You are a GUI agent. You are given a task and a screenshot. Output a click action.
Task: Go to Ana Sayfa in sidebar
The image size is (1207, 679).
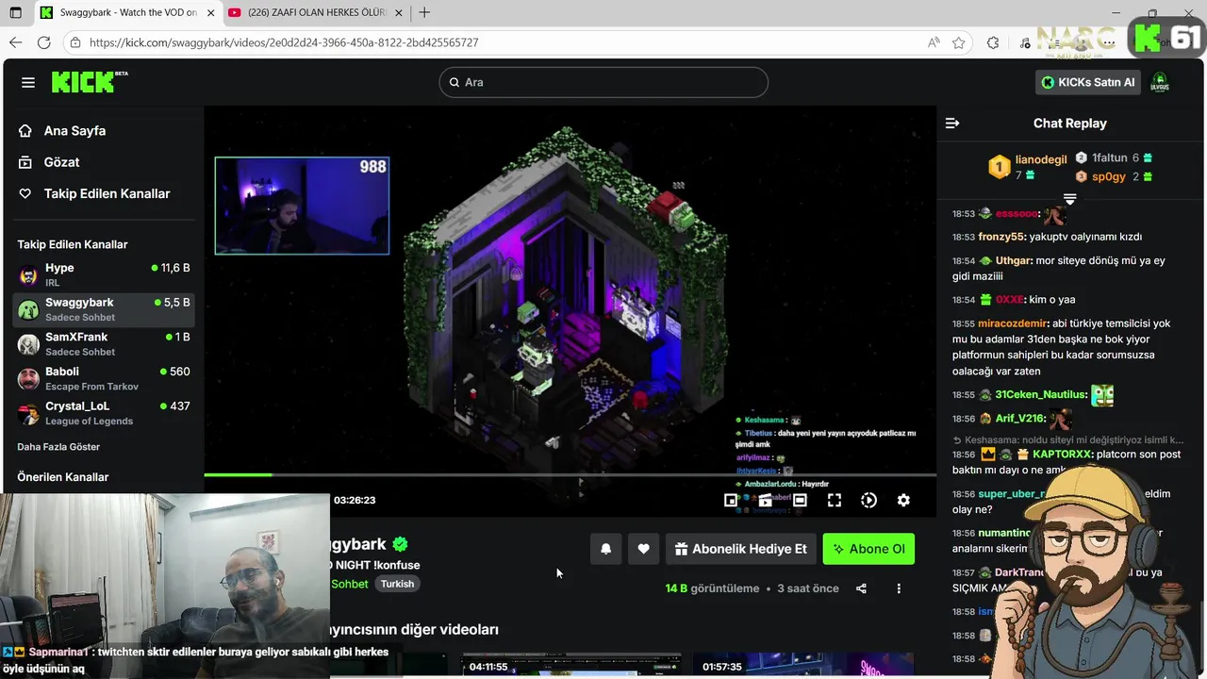click(74, 131)
